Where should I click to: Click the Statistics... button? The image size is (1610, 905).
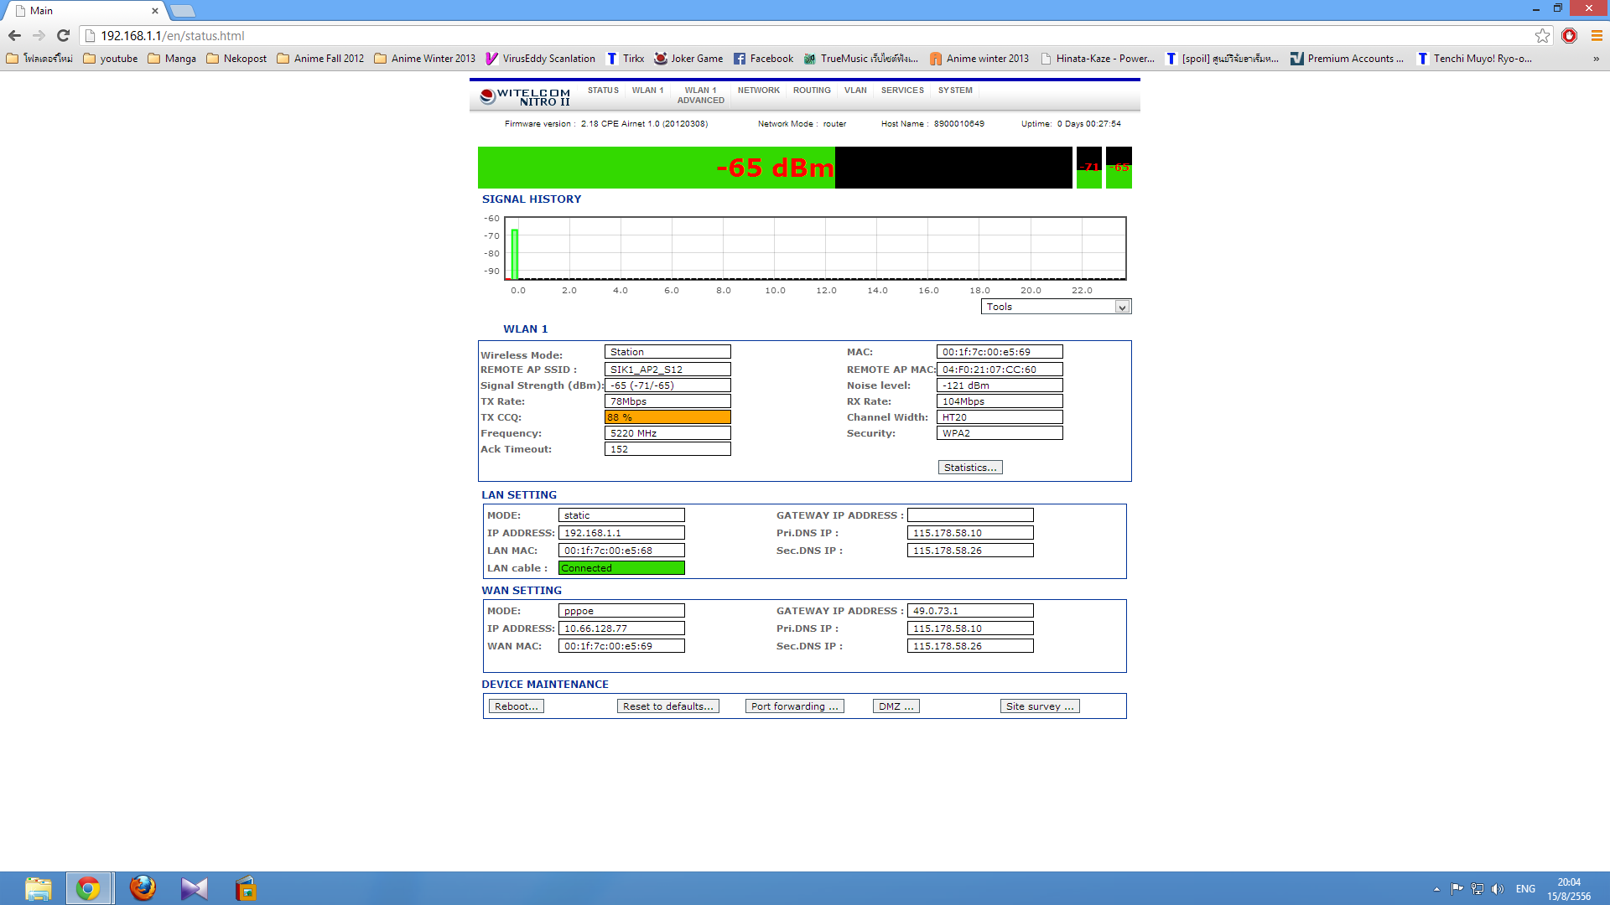click(969, 468)
